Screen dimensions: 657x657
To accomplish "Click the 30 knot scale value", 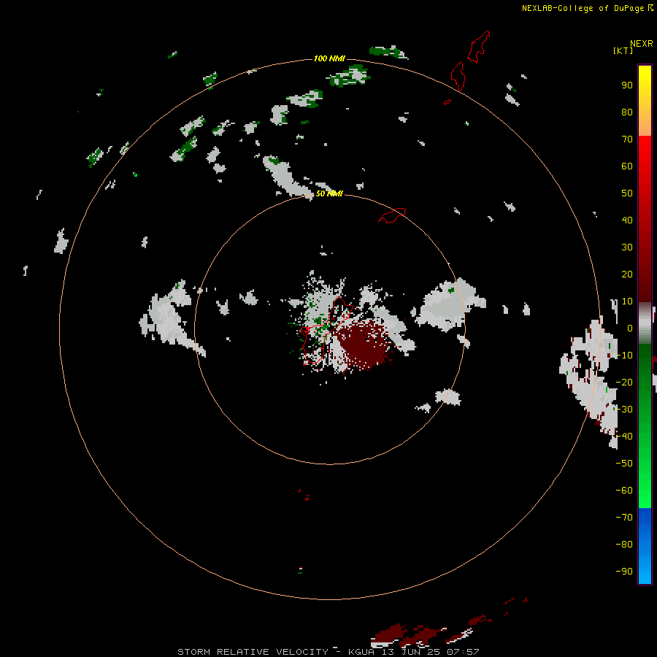I will (x=627, y=247).
